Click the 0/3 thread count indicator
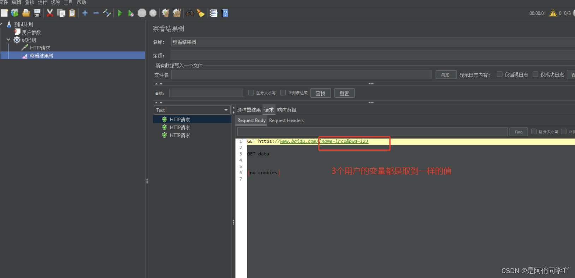Screen dimensions: 575x278 567,13
